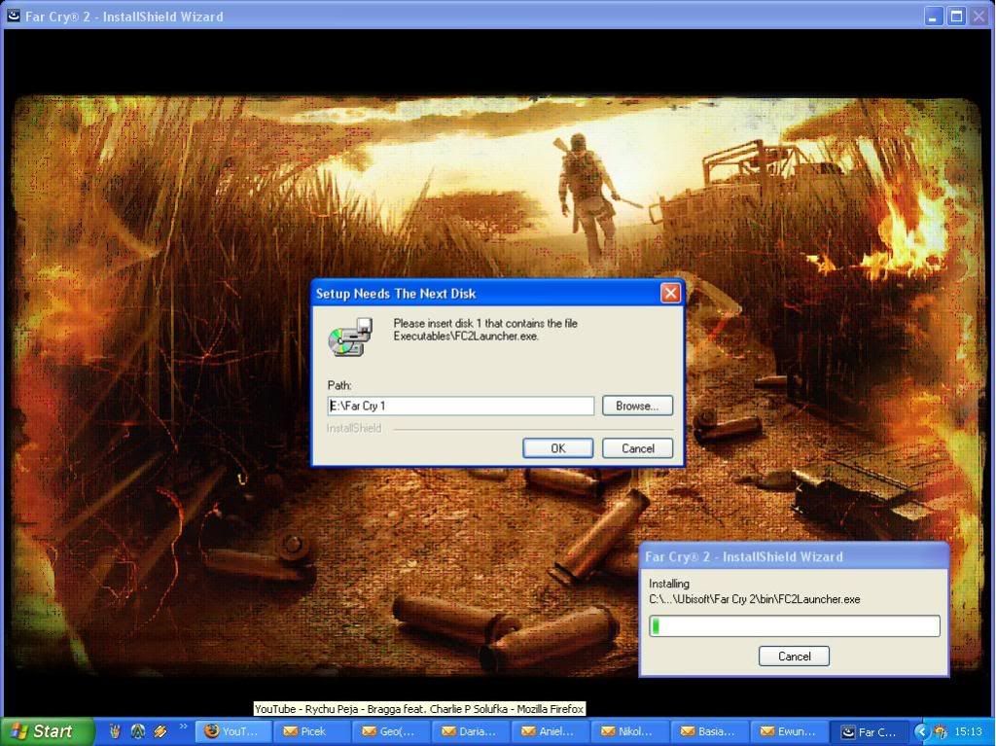Cancel the installation in the progress window
996x746 pixels.
tap(794, 656)
